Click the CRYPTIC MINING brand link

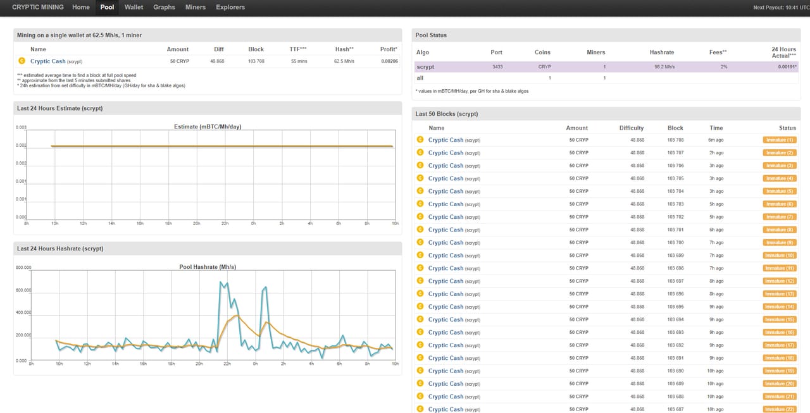(x=38, y=8)
